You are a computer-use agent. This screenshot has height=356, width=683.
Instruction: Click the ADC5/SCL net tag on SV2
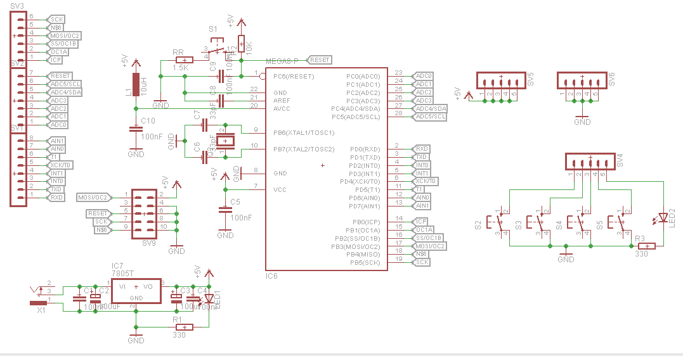(x=63, y=84)
